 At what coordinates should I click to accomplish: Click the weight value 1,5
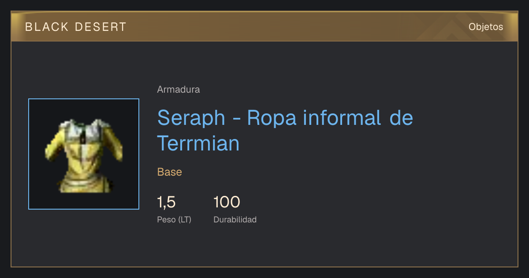pos(167,203)
